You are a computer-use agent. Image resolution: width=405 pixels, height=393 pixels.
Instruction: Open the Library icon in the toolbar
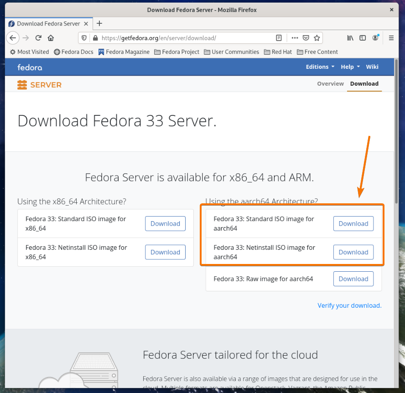[x=350, y=38]
